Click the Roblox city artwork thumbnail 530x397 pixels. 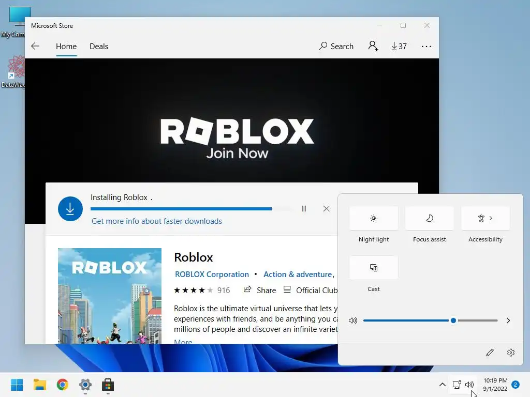110,296
